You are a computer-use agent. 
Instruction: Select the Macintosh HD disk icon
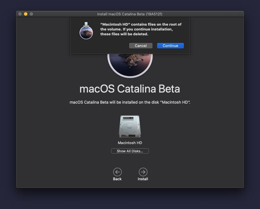click(x=130, y=127)
